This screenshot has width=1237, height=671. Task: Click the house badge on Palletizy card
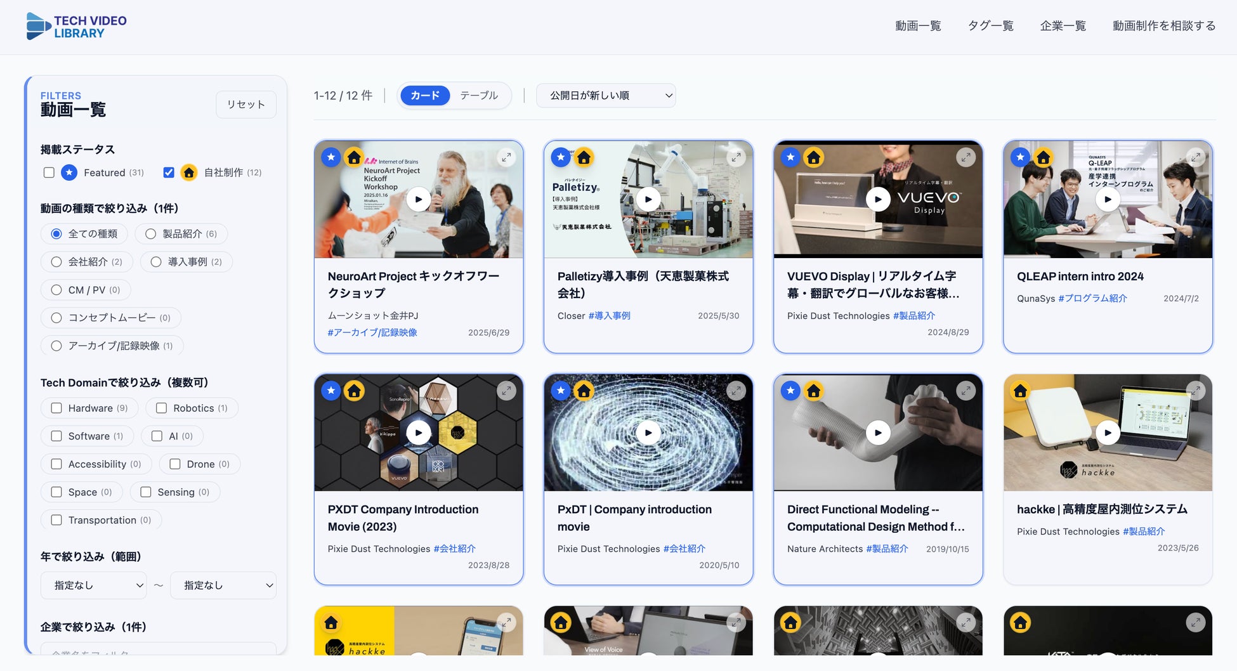click(x=584, y=157)
